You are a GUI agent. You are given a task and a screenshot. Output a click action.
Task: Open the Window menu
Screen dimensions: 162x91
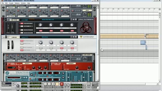click(x=23, y=3)
